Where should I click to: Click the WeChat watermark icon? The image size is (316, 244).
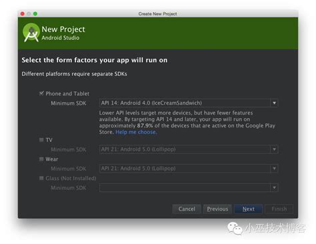[x=235, y=229]
